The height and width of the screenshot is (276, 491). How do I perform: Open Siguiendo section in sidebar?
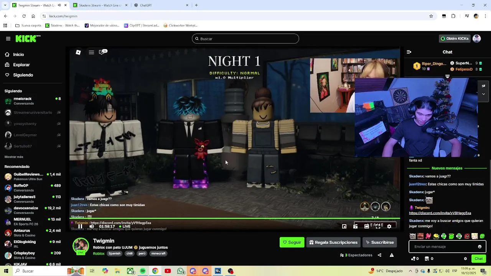[x=23, y=75]
